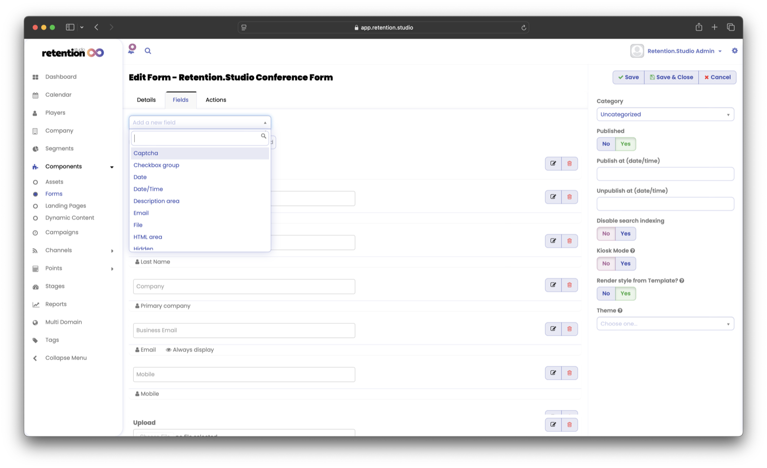Open Safari sidebar options chevron
Image resolution: width=767 pixels, height=468 pixels.
pyautogui.click(x=82, y=27)
